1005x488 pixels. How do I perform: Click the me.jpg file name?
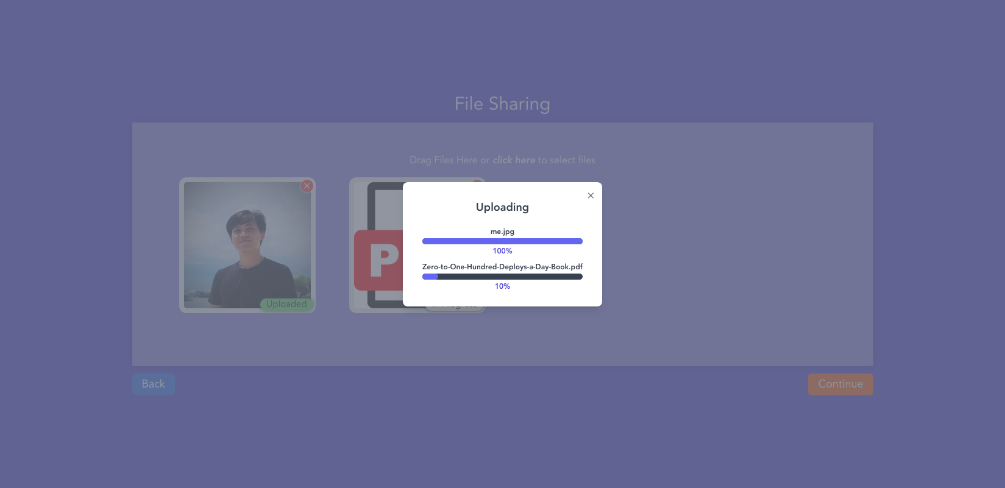point(502,232)
